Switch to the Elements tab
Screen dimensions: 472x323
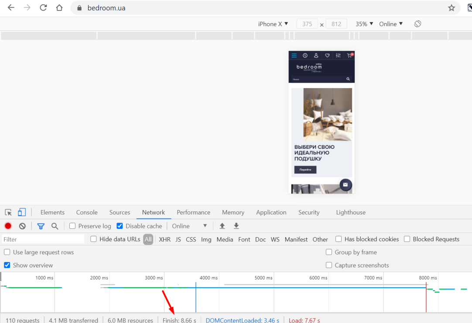tap(52, 212)
